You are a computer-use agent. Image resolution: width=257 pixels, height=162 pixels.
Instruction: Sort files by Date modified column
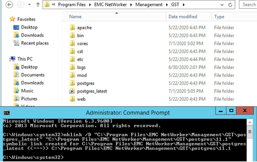(x=183, y=17)
